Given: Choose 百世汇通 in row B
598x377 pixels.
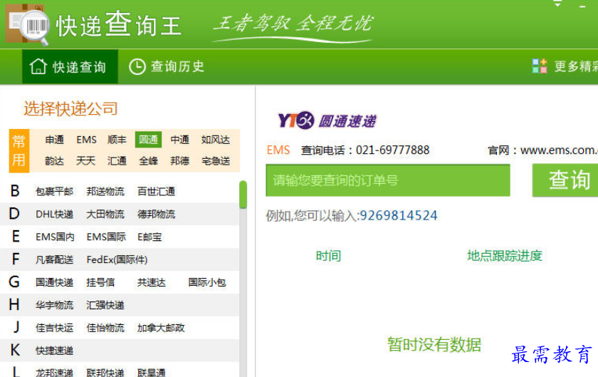Looking at the screenshot, I should (x=157, y=192).
